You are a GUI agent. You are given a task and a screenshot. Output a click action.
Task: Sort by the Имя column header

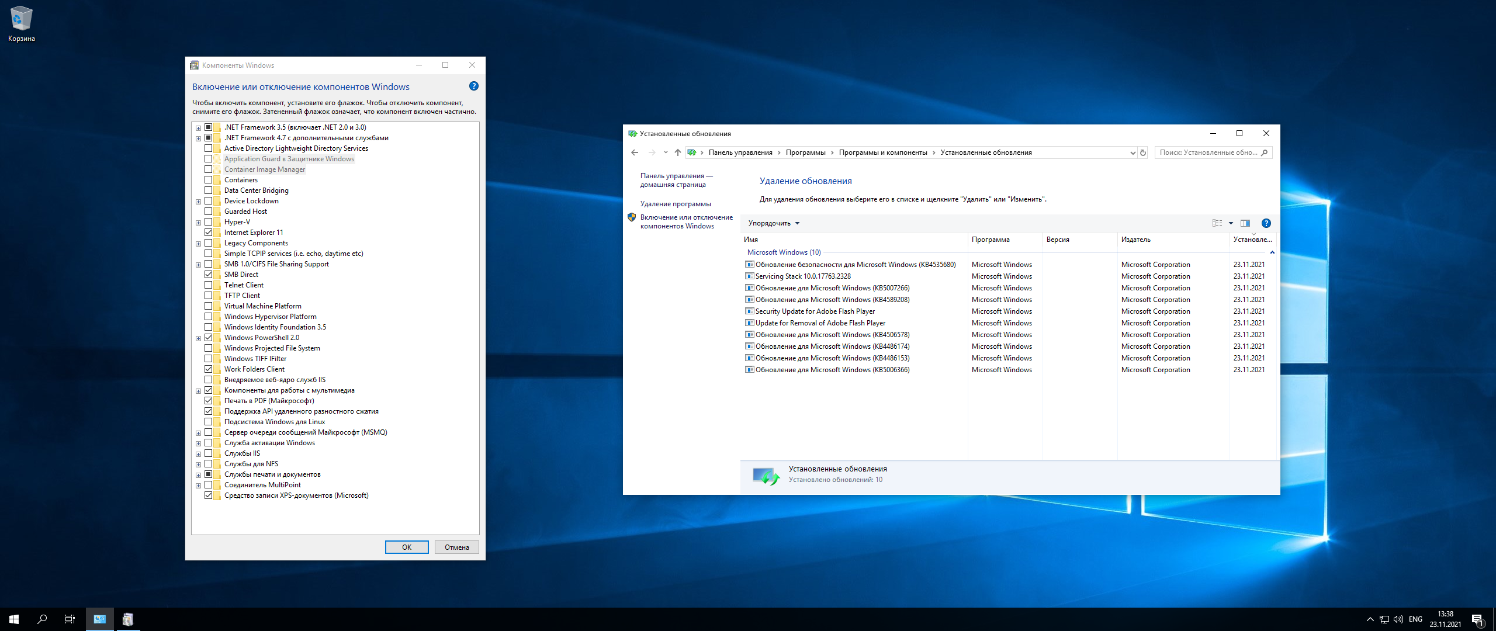click(854, 240)
